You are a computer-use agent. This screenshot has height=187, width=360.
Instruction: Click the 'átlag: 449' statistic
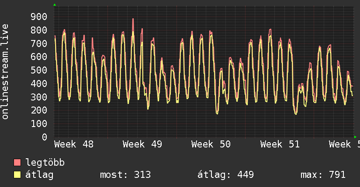click(x=226, y=175)
